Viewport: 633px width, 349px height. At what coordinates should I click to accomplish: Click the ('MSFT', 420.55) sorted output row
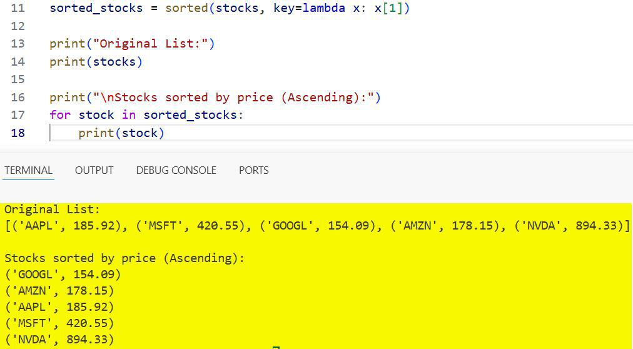point(59,323)
